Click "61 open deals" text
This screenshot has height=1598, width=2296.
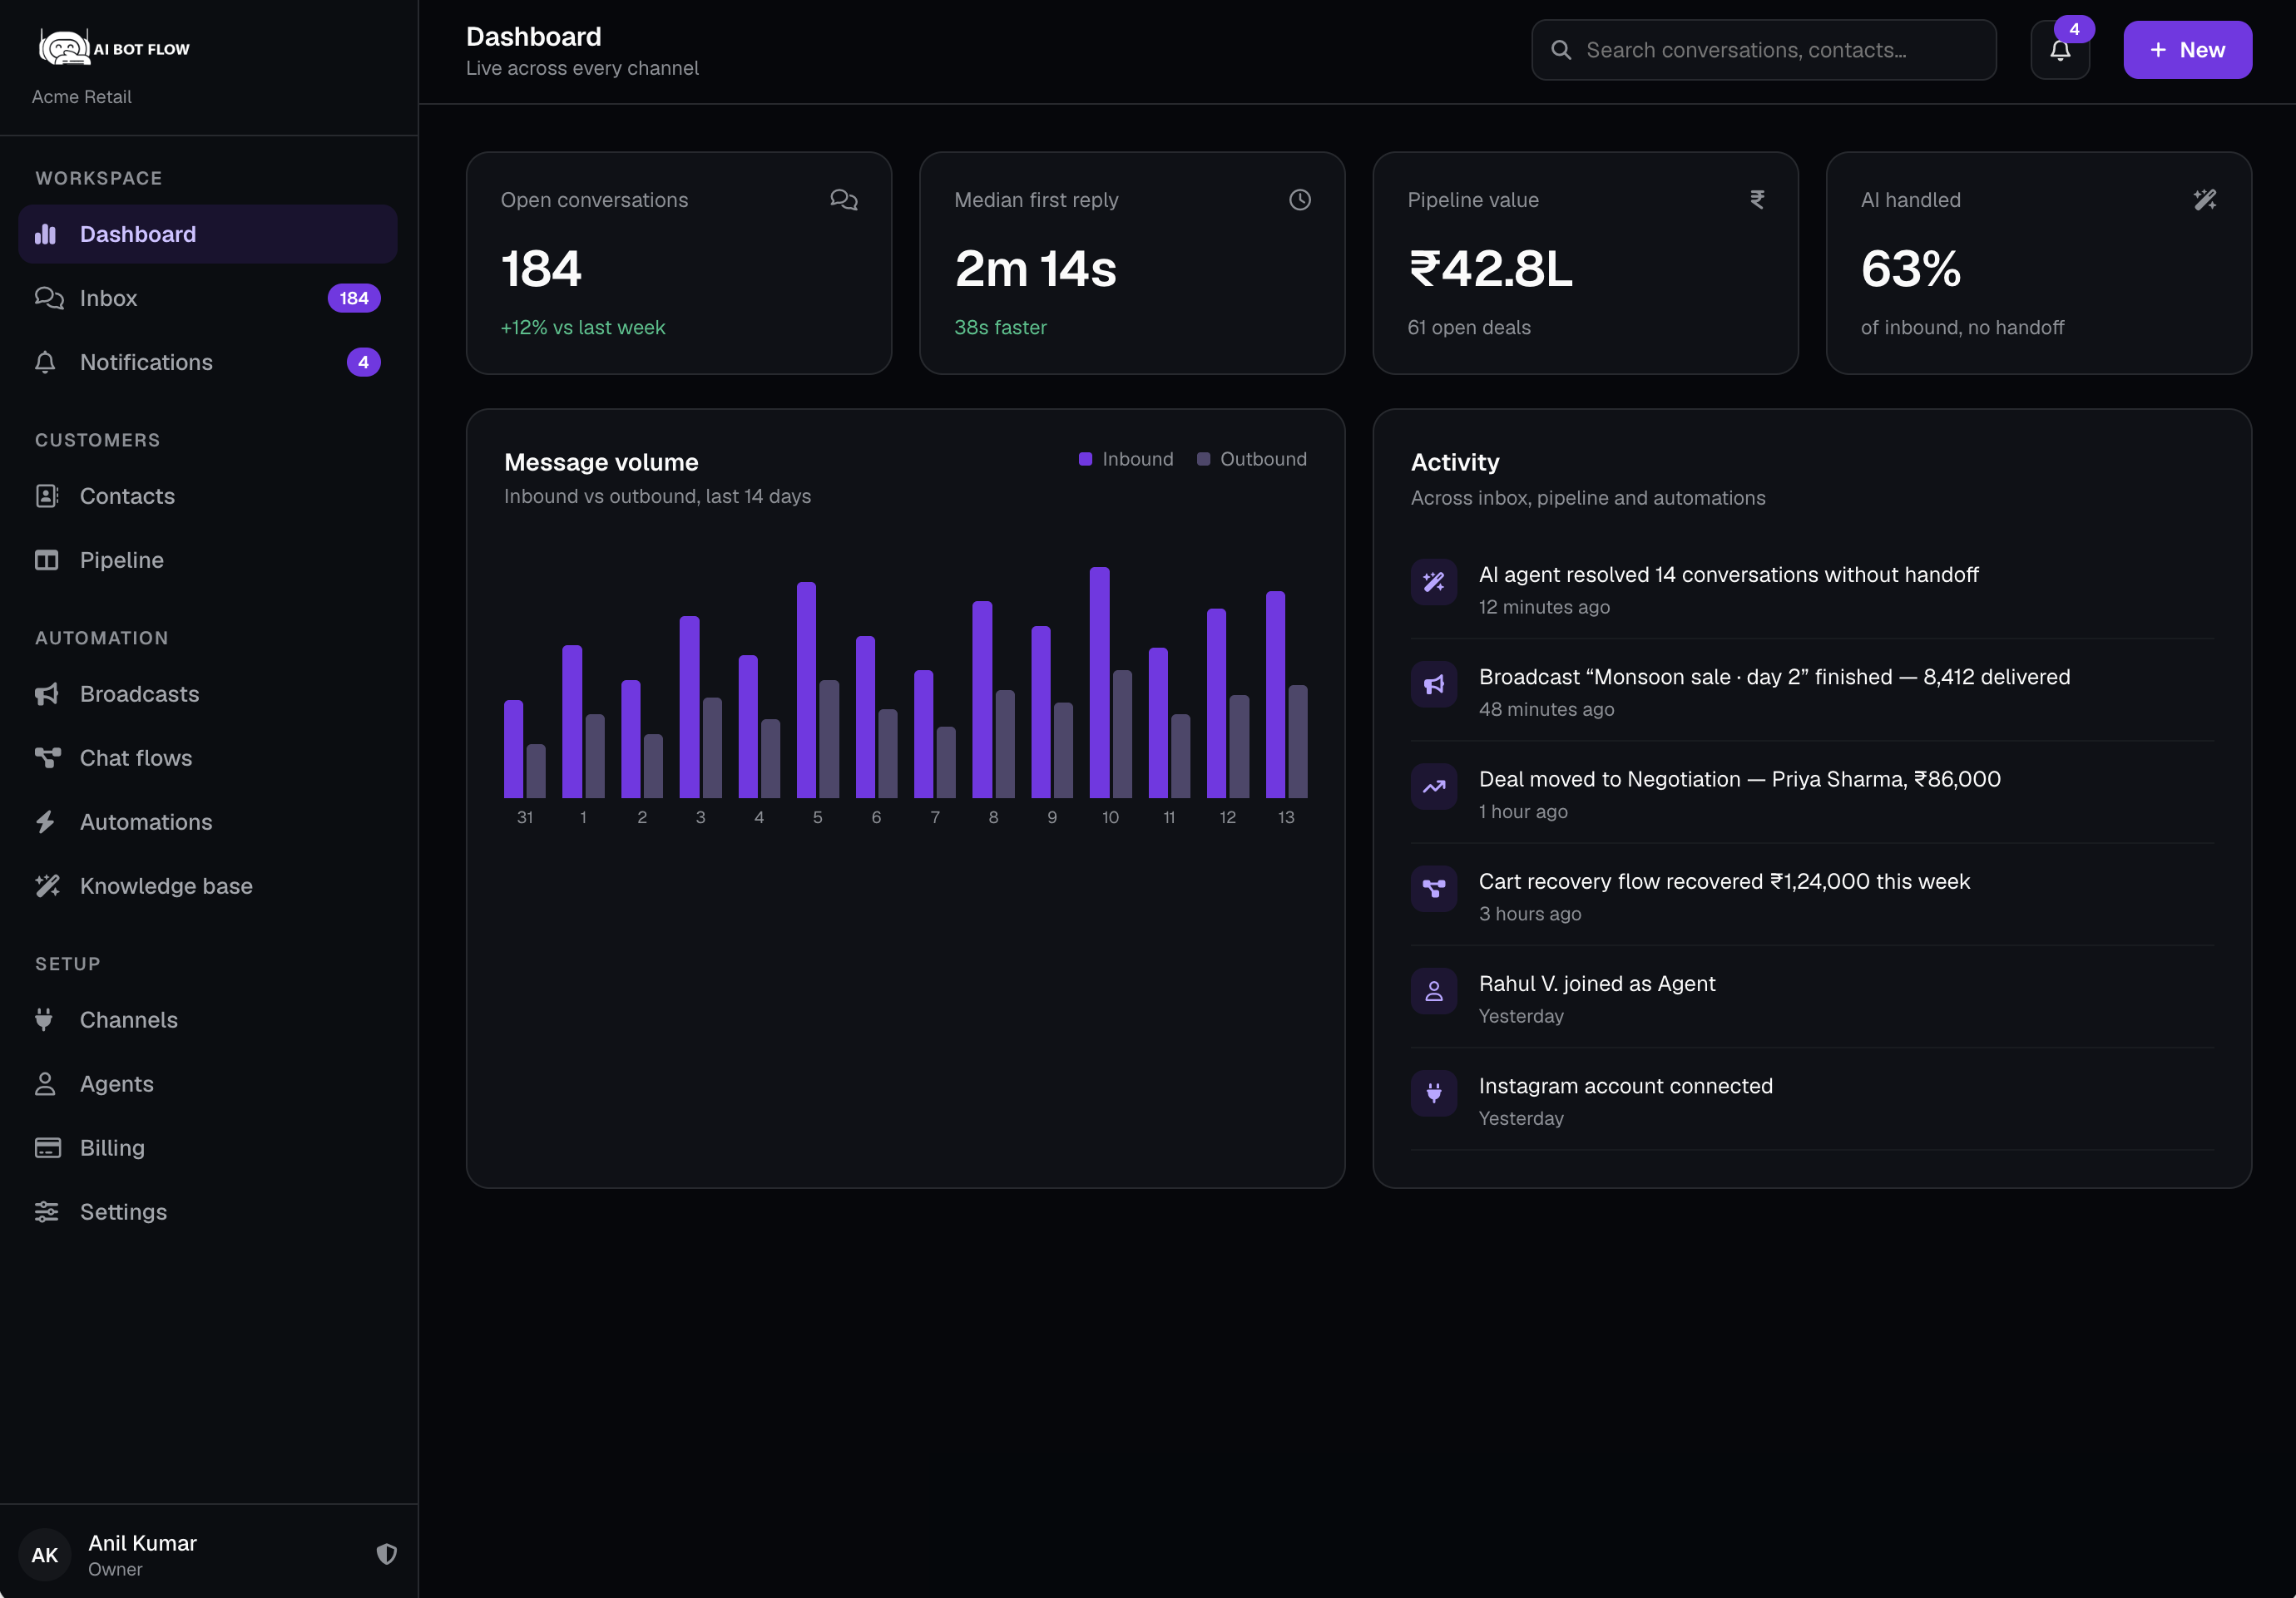tap(1469, 327)
